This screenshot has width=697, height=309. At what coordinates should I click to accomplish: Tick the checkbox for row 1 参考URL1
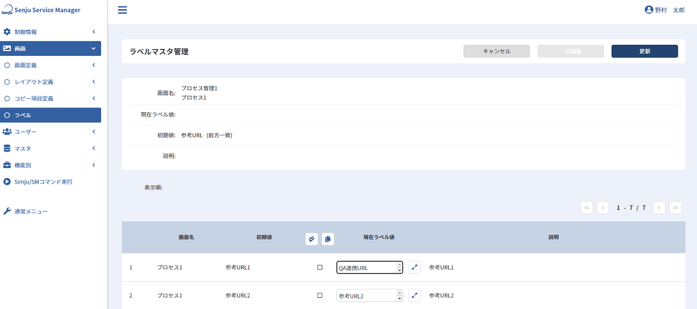319,267
